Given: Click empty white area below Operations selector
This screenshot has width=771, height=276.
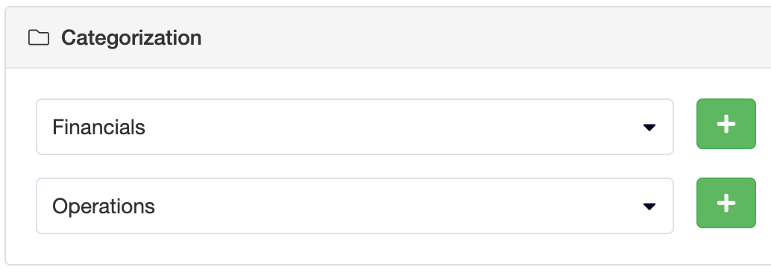Looking at the screenshot, I should [354, 249].
